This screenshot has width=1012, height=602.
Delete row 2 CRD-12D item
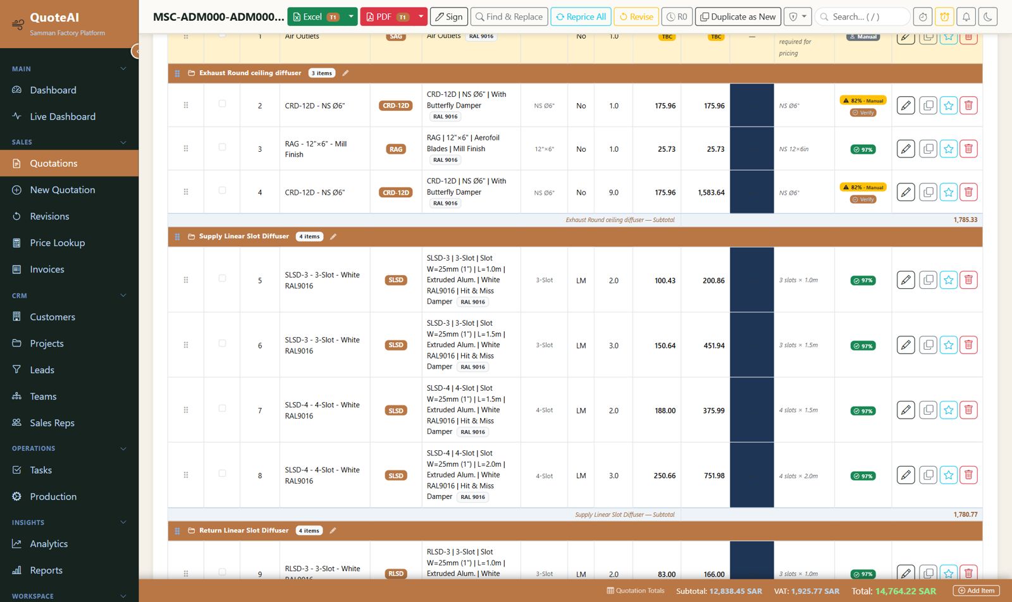[968, 106]
